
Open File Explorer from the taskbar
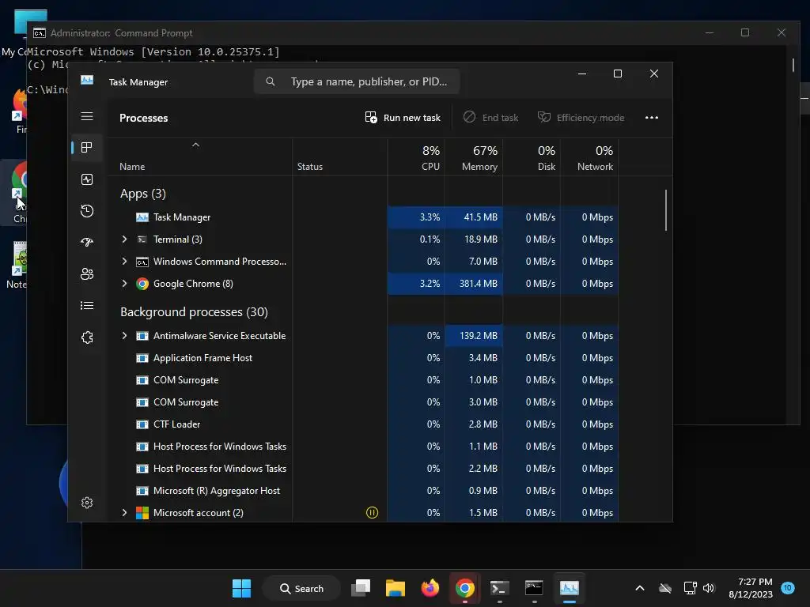(396, 588)
